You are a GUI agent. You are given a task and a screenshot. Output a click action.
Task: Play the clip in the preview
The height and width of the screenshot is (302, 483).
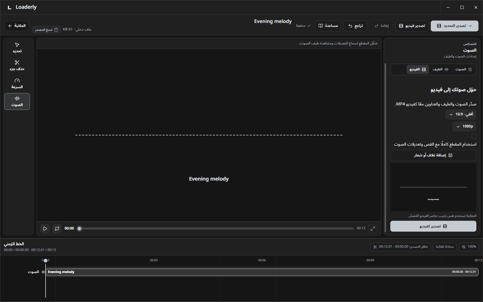point(45,229)
